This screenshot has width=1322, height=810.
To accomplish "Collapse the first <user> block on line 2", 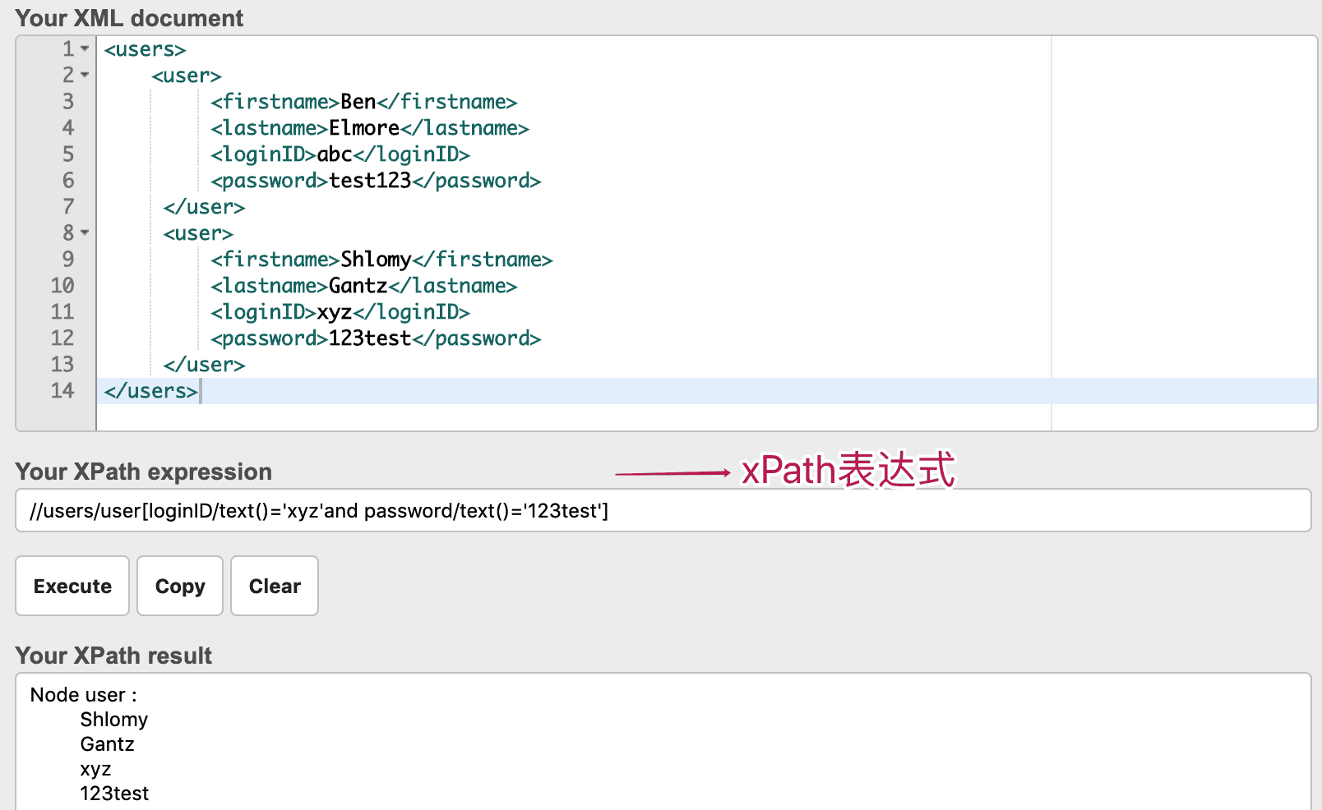I will (85, 76).
